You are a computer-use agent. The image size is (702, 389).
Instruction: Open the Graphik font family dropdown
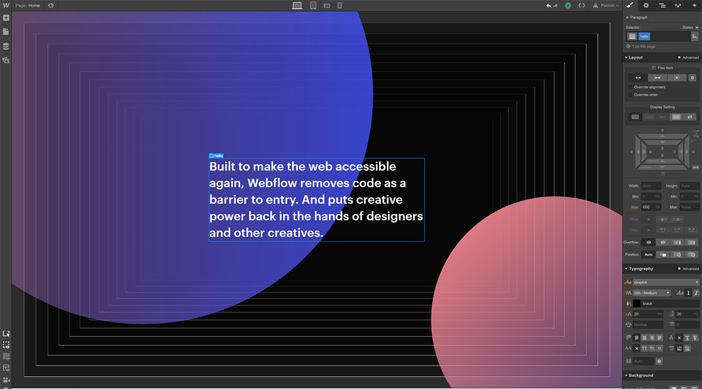coord(666,283)
